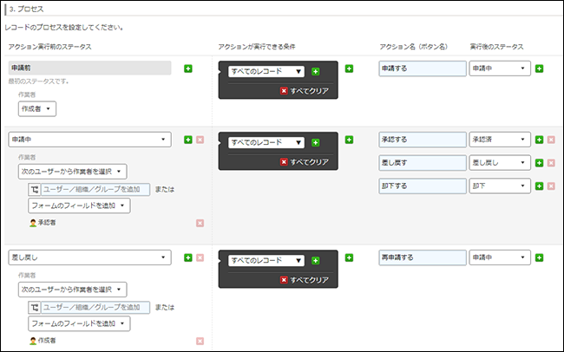
Task: Open 申請中 result status dropdown for 申請する
Action: [500, 68]
